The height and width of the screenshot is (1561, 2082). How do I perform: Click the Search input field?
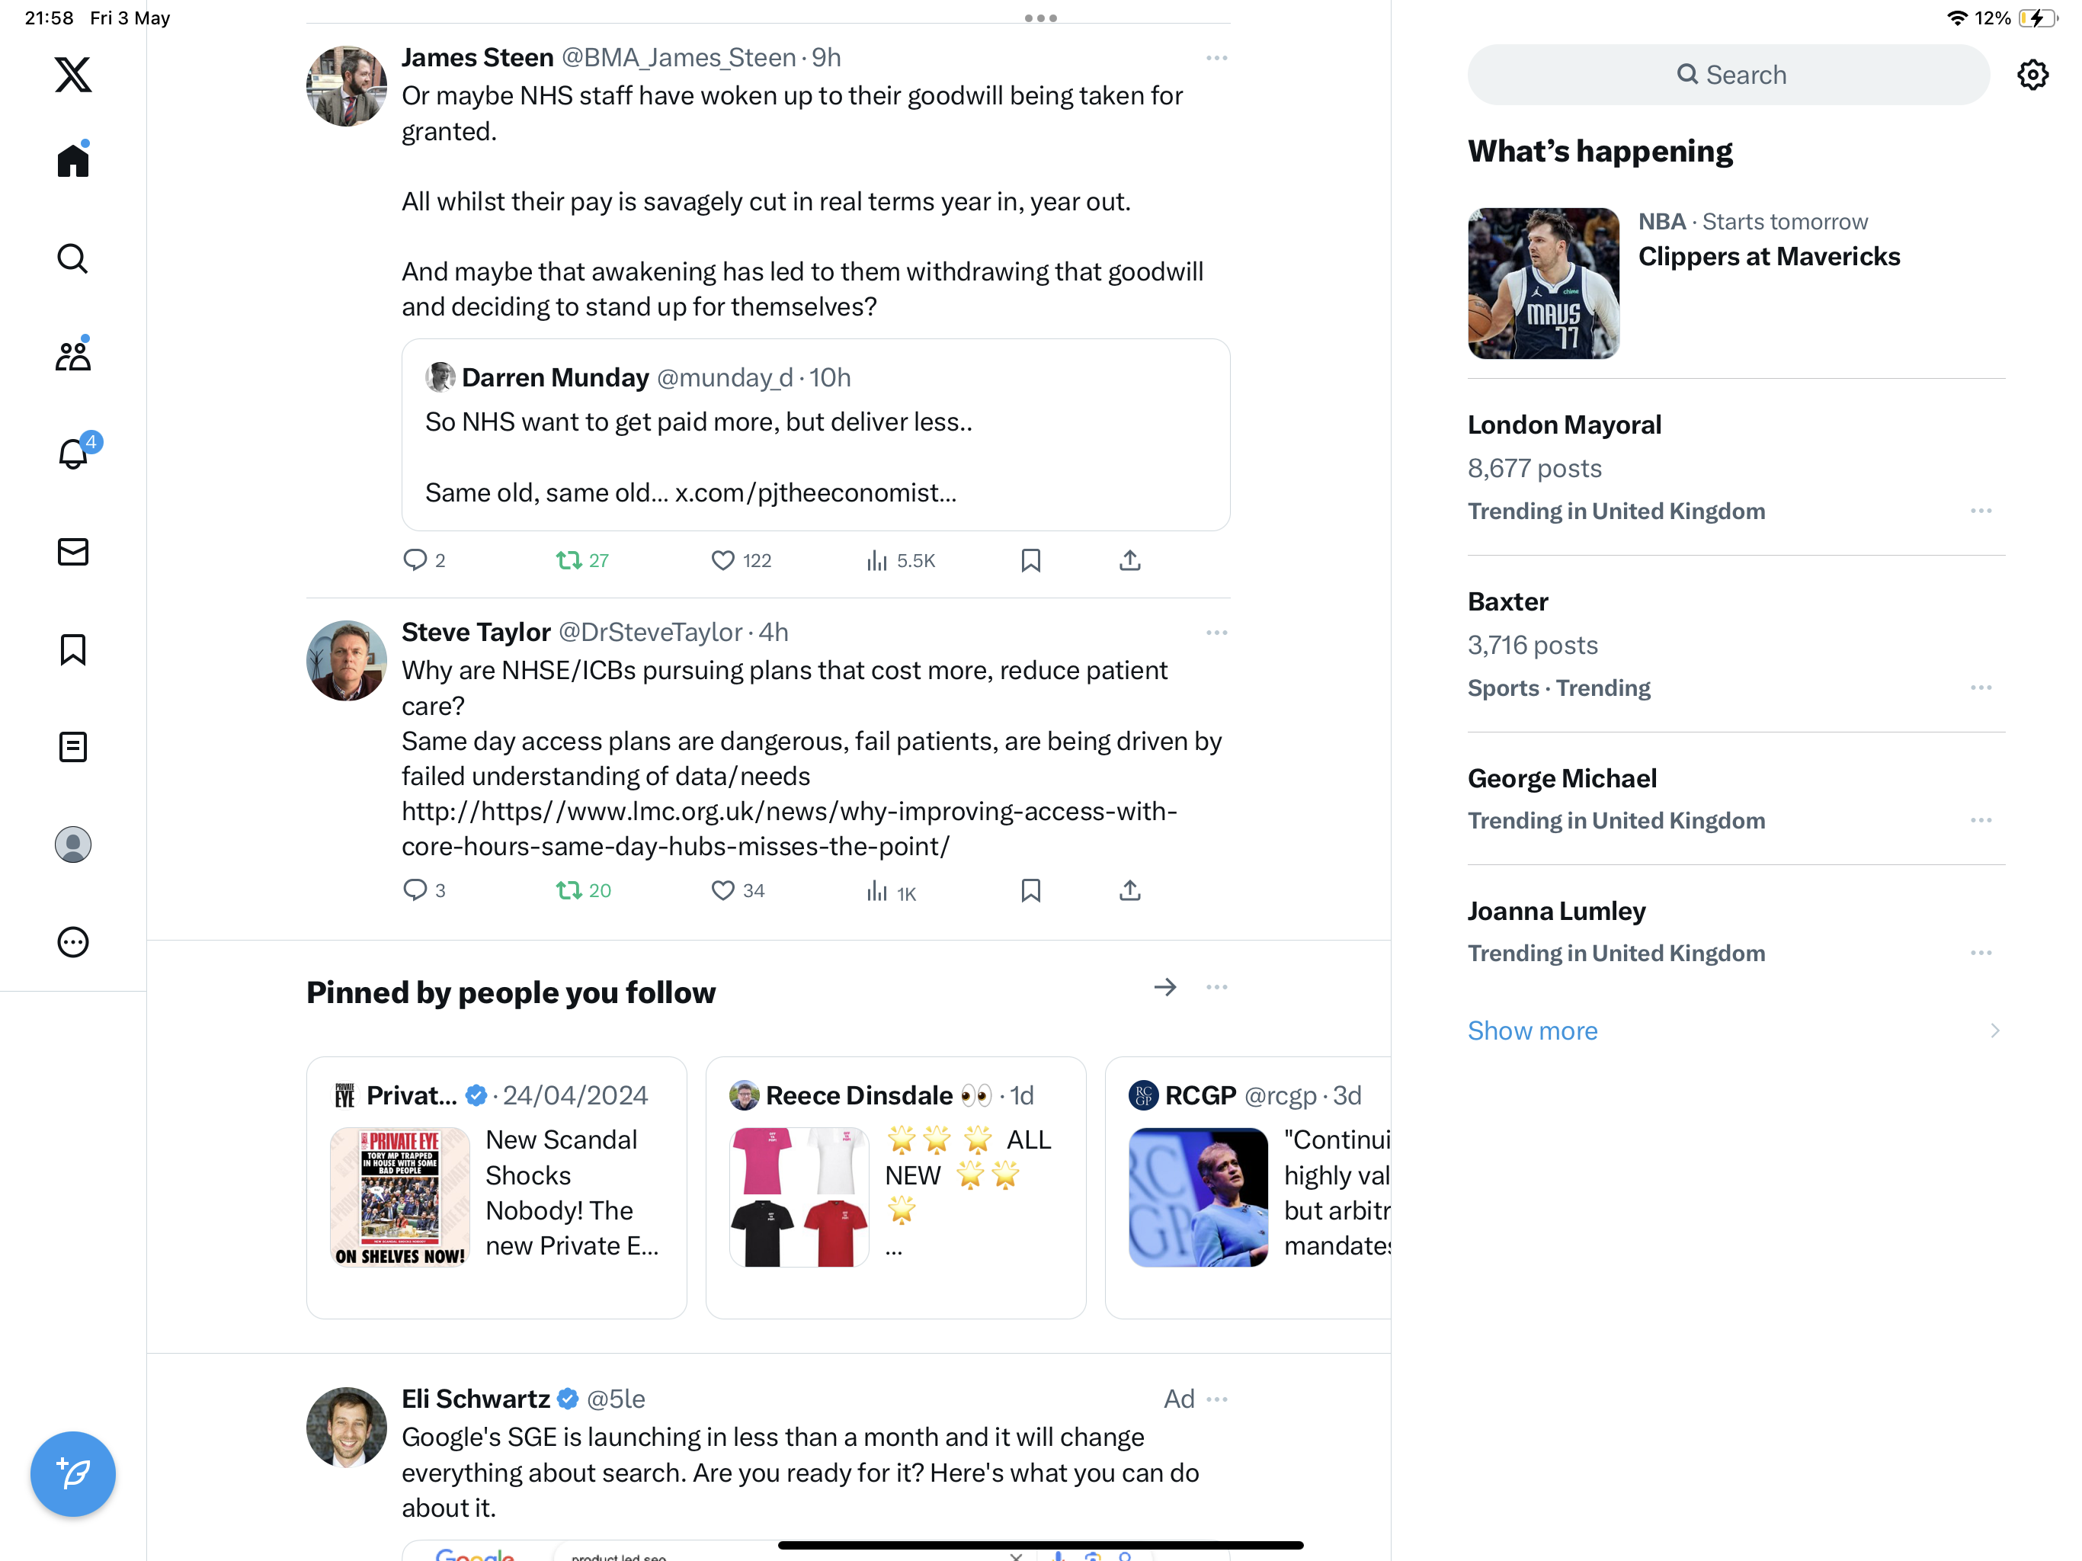(x=1728, y=75)
